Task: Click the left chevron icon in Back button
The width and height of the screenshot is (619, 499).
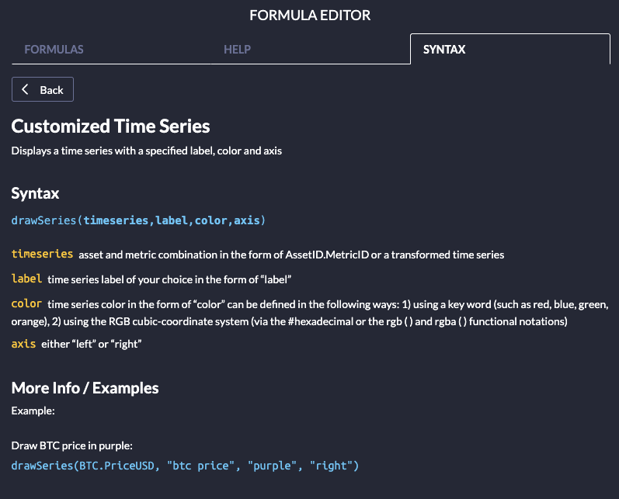Action: [26, 90]
